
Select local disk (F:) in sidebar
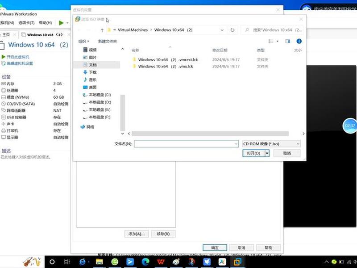click(97, 117)
